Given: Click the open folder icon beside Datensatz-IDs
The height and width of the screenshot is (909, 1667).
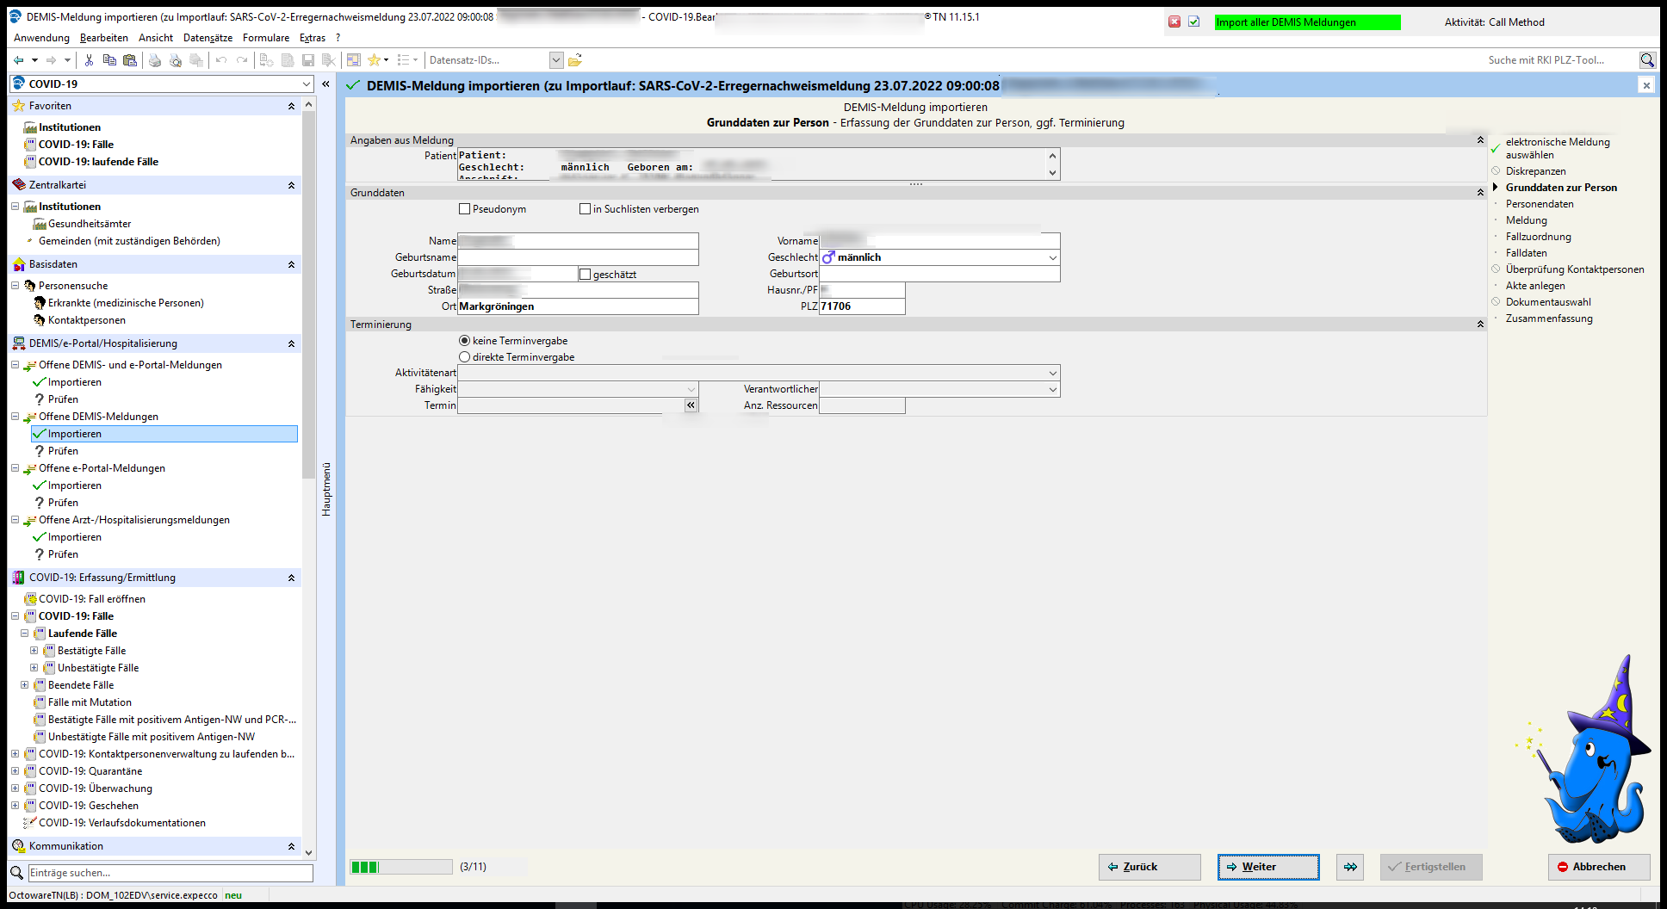Looking at the screenshot, I should tap(575, 60).
